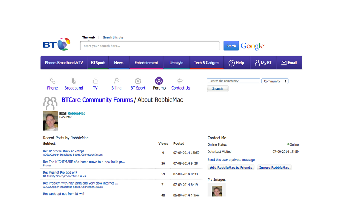Open the Entertainment nav item
342x214 pixels.
click(x=146, y=63)
